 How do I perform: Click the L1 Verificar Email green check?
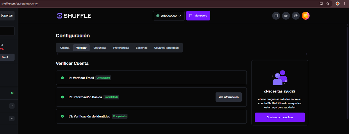[62, 78]
